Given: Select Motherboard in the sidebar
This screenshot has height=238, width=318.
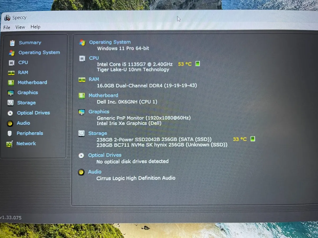Looking at the screenshot, I should 32,83.
